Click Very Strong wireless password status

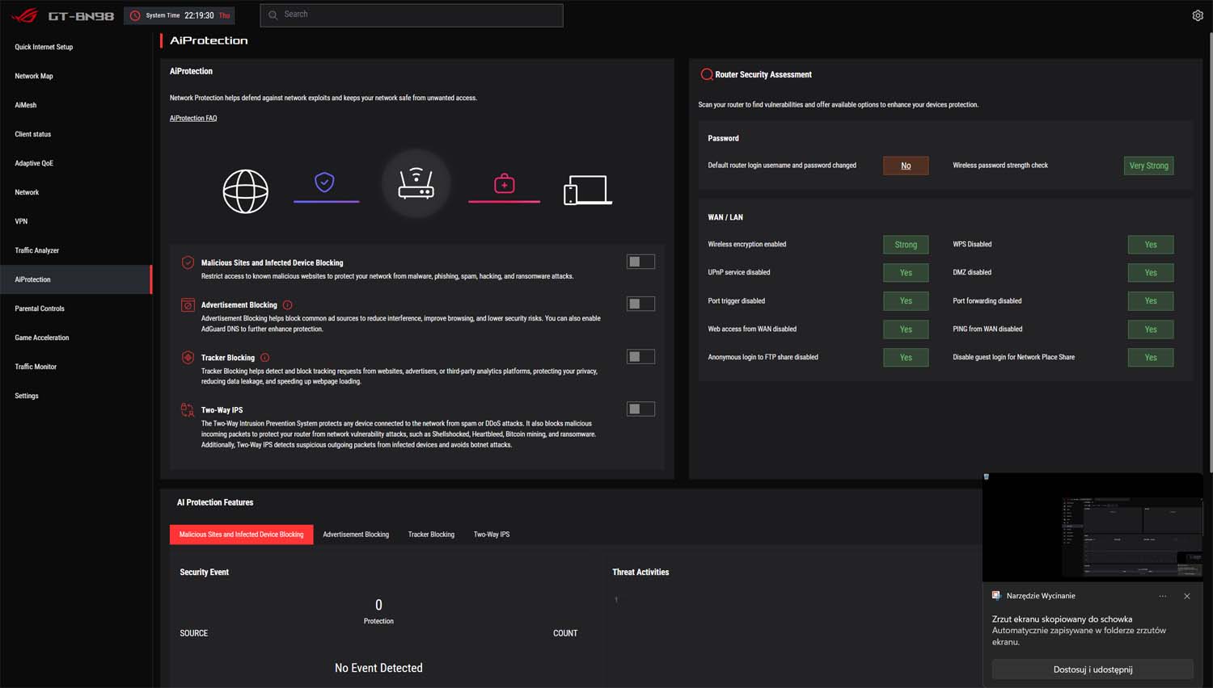(1148, 166)
